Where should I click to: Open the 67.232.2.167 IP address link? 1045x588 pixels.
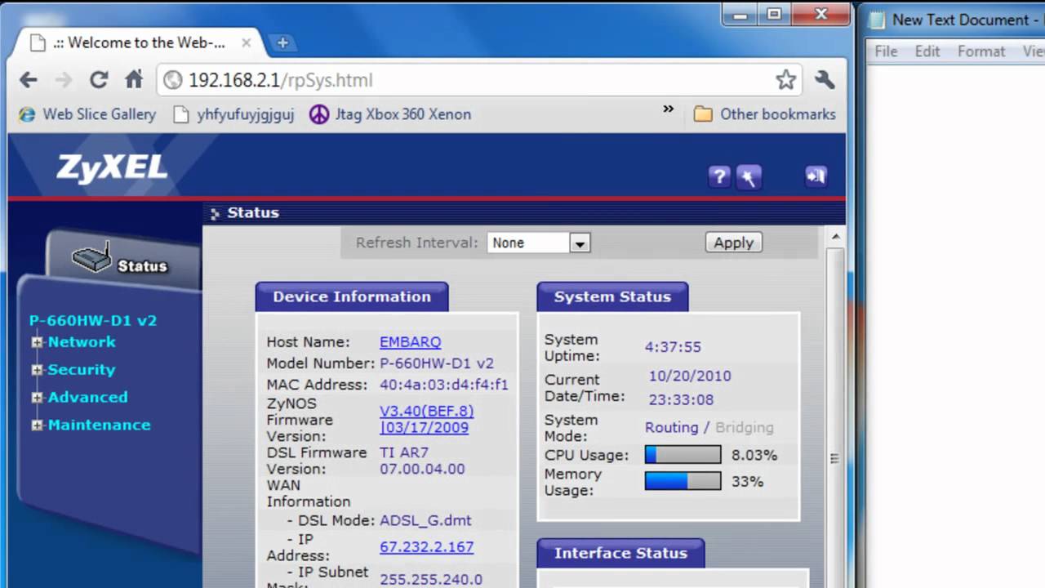point(426,547)
